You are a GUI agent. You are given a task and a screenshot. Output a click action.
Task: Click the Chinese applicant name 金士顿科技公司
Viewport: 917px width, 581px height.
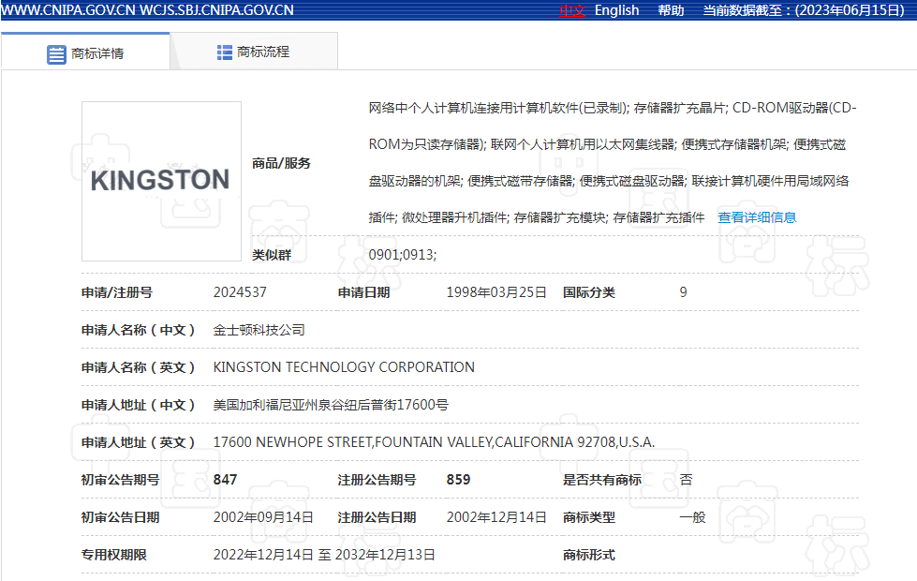coord(259,330)
